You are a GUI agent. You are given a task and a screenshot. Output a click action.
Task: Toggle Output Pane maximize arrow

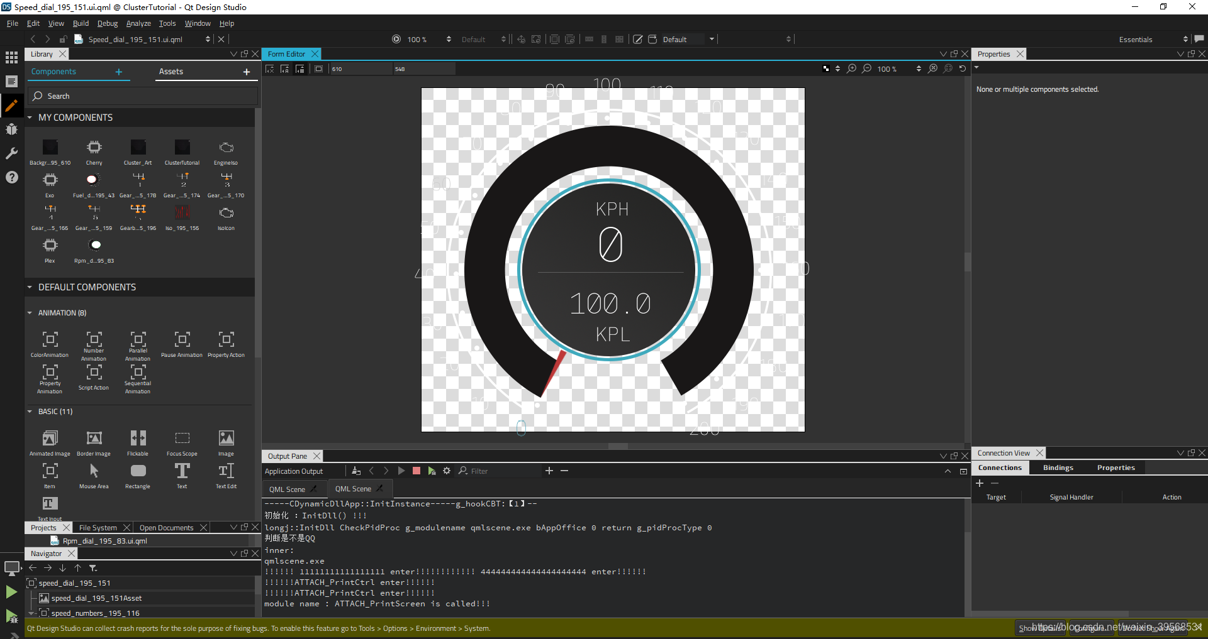[x=948, y=471]
